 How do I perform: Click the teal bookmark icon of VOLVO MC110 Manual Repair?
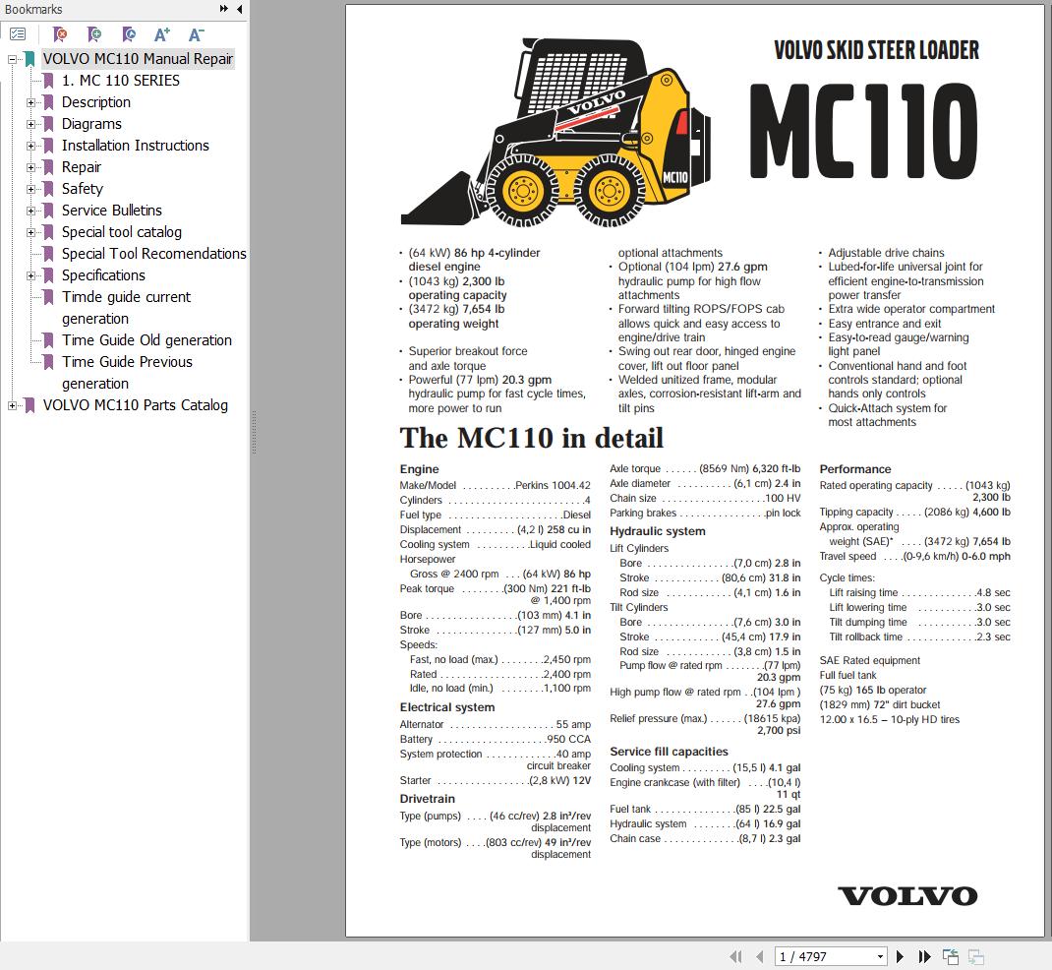(x=29, y=59)
